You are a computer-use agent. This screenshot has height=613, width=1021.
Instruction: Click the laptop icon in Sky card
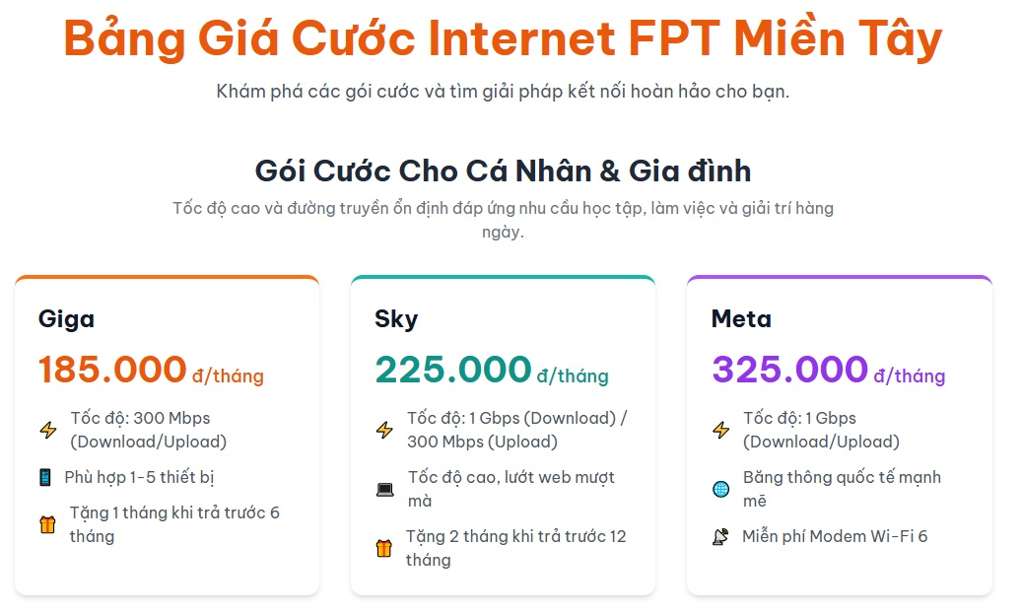click(x=384, y=490)
